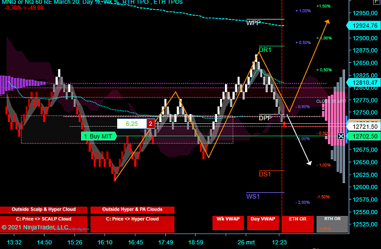
Task: Click the green DR1 resistance label
Action: coord(265,50)
